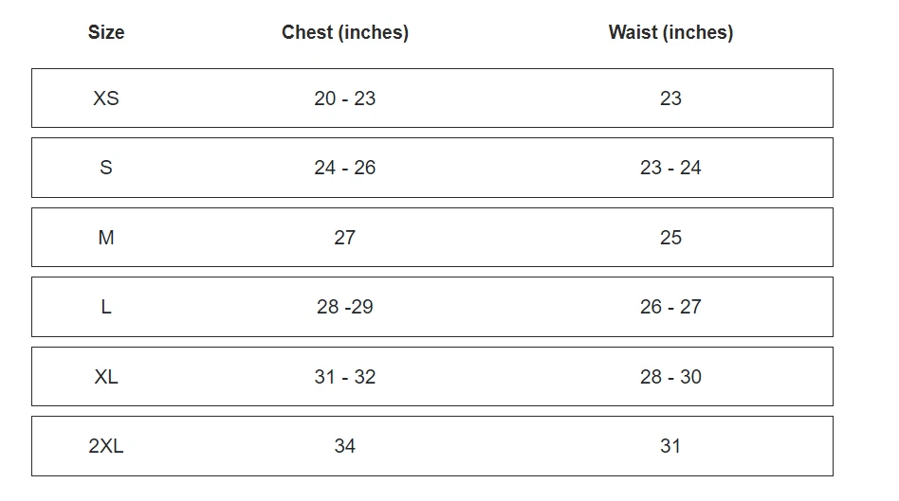
Task: Click the M waist value 25
Action: [x=670, y=238]
